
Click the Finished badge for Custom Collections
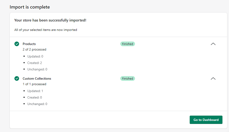click(128, 78)
